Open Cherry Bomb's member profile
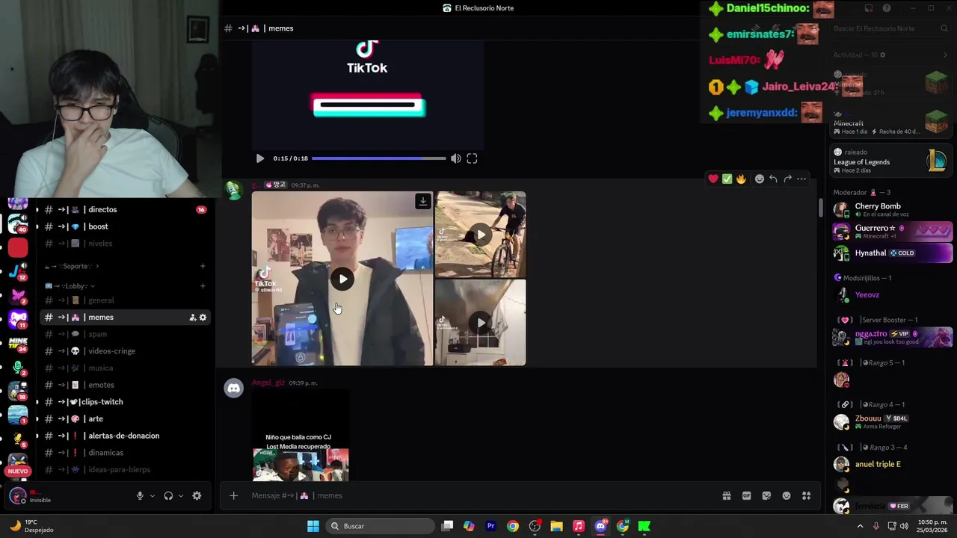Viewport: 957px width, 538px height. click(892, 210)
